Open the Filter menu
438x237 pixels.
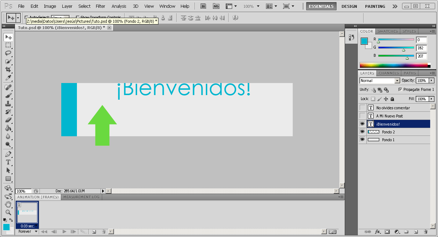click(x=100, y=6)
